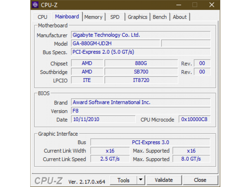This screenshot has height=187, width=250.
Task: Expand the Tools dropdown arrow
Action: tap(141, 180)
